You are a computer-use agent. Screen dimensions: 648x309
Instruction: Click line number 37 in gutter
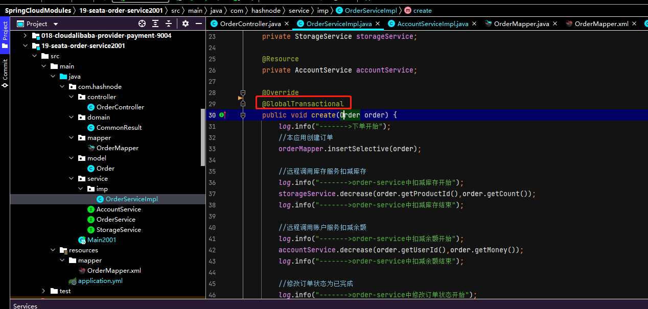212,194
